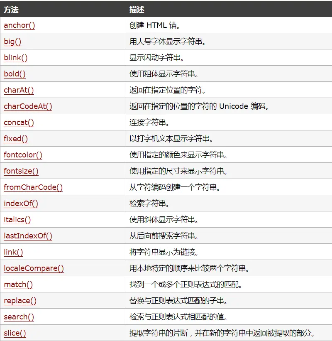Select the text 检索与正则表达式相匹配的值。
The width and height of the screenshot is (332, 341).
click(178, 317)
